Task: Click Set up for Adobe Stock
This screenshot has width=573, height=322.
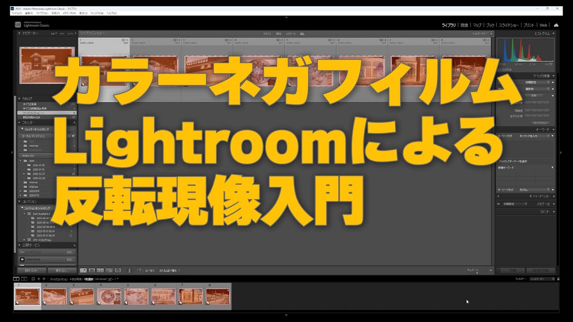Action: (70, 259)
